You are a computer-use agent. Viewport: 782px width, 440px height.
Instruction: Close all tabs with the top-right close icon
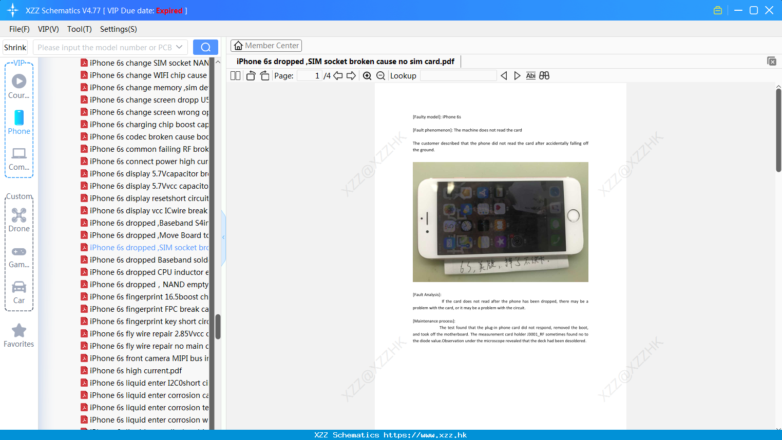[x=771, y=61]
